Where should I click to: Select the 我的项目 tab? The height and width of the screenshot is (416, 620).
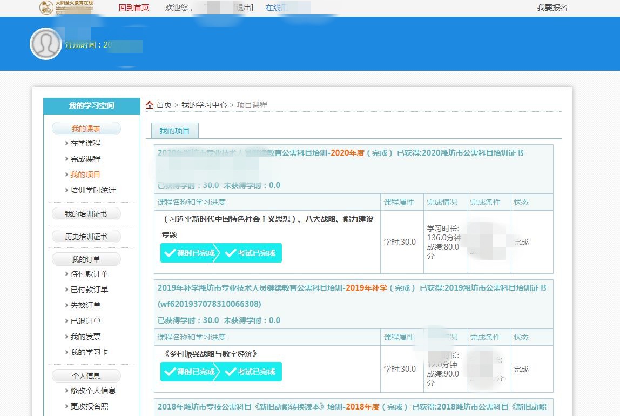[x=174, y=131]
